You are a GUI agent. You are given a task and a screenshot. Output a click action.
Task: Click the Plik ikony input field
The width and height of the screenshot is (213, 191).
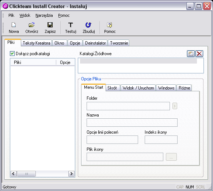(x=125, y=157)
